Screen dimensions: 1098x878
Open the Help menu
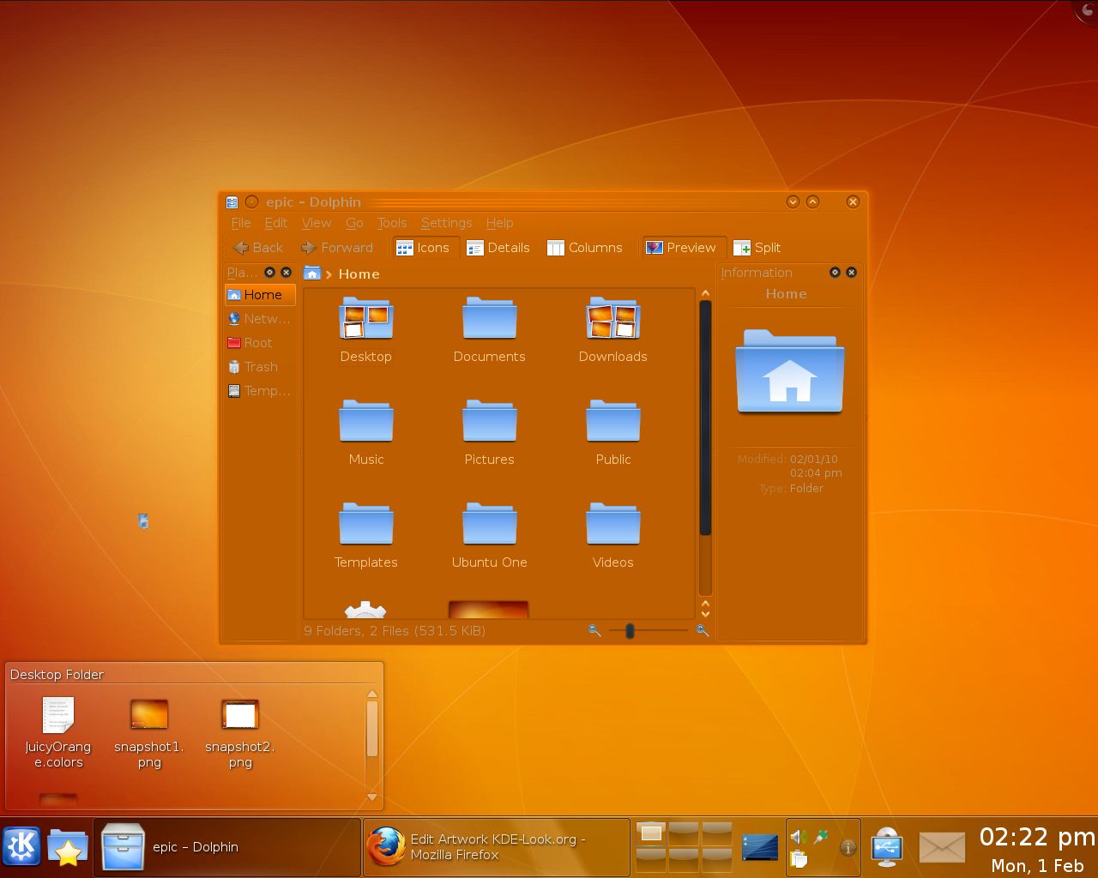point(499,223)
